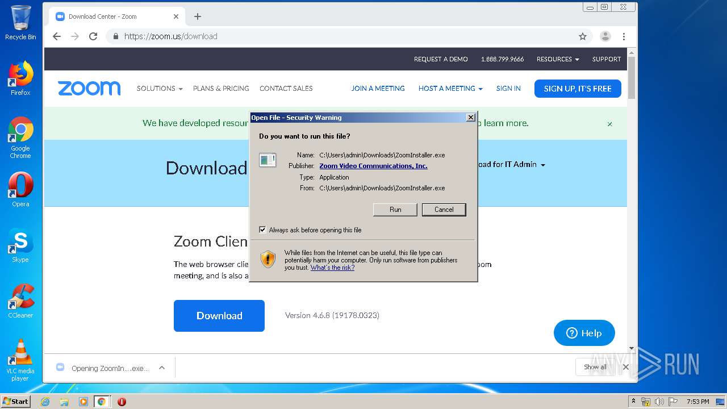Screen dimensions: 727x409
Task: Uncheck Always ask before opening this file
Action: pyautogui.click(x=262, y=230)
